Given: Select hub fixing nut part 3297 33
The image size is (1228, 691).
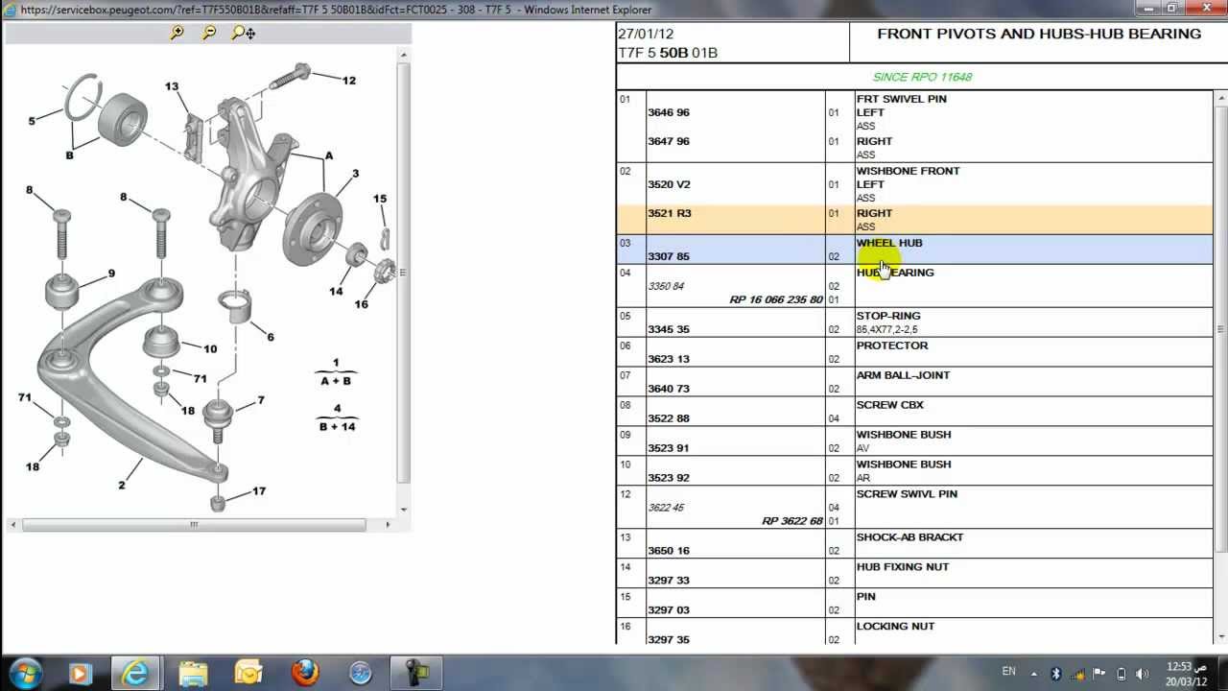Looking at the screenshot, I should pos(669,581).
